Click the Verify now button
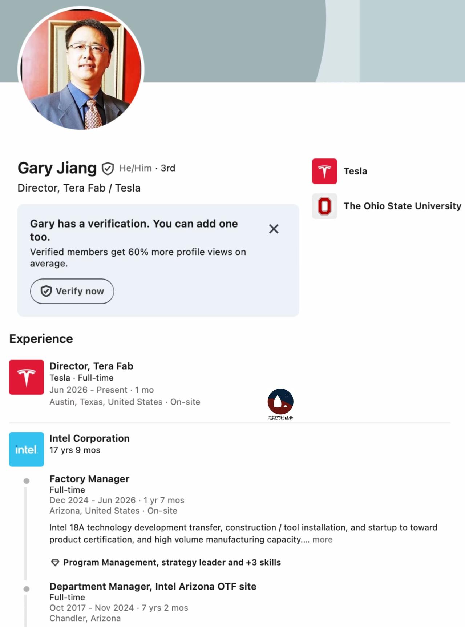The image size is (465, 627). (72, 291)
